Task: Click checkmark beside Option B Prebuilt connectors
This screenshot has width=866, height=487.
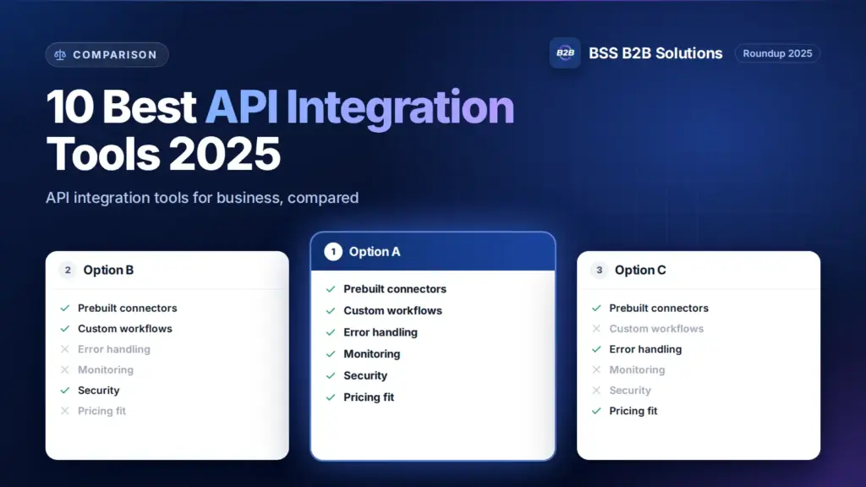Action: [65, 308]
